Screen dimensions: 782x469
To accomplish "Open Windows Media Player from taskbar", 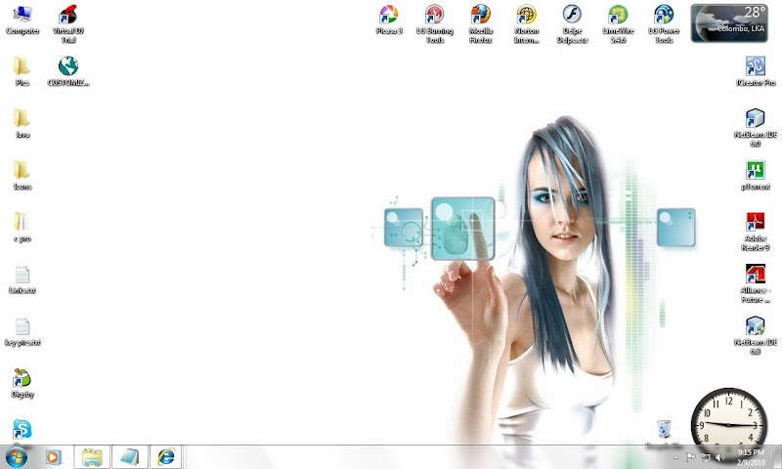I will click(x=54, y=457).
